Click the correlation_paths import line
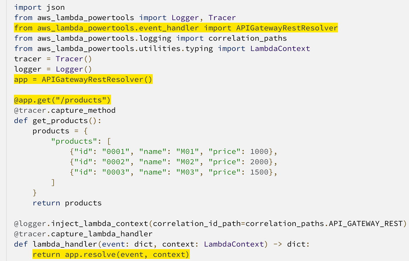 point(150,38)
